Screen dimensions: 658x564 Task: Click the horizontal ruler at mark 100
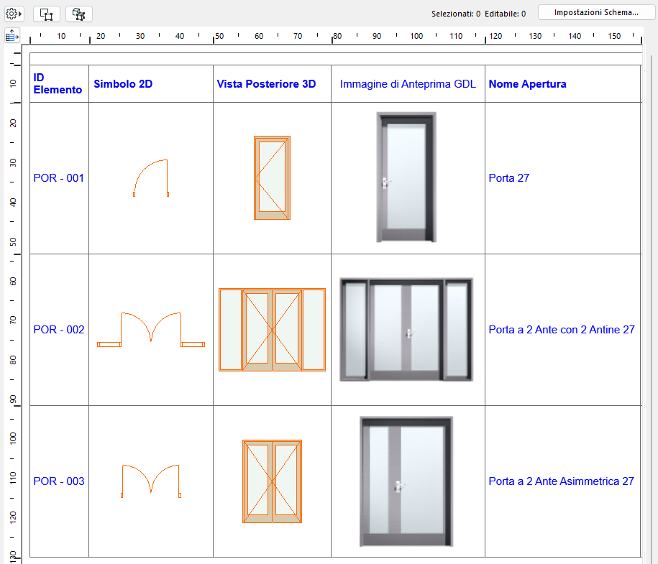click(416, 36)
